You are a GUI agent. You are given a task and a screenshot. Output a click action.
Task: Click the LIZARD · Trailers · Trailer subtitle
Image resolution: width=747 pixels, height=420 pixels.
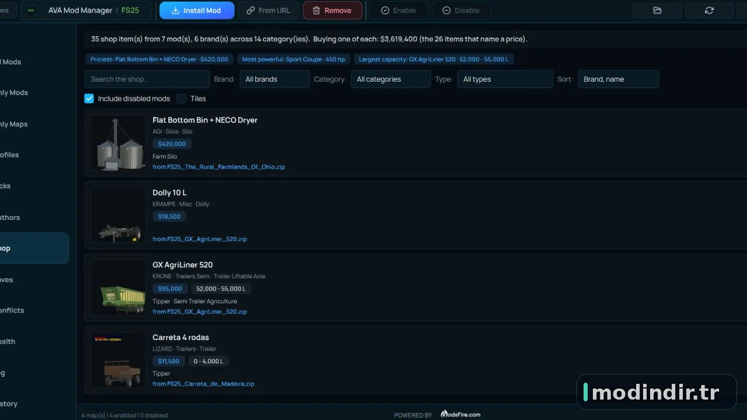(184, 349)
